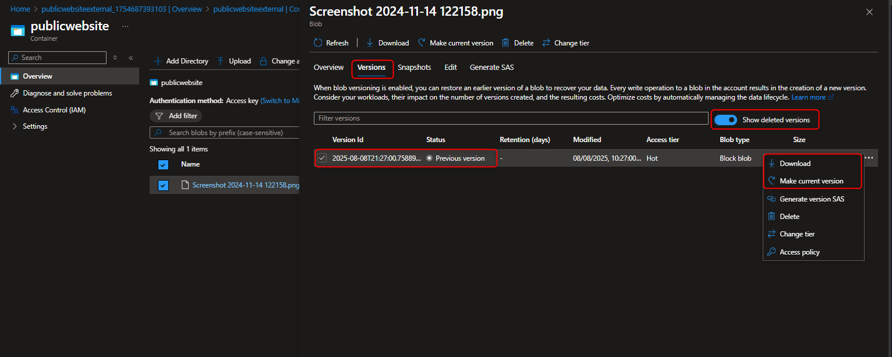Collapse the sidebar with the double chevron

(x=130, y=58)
